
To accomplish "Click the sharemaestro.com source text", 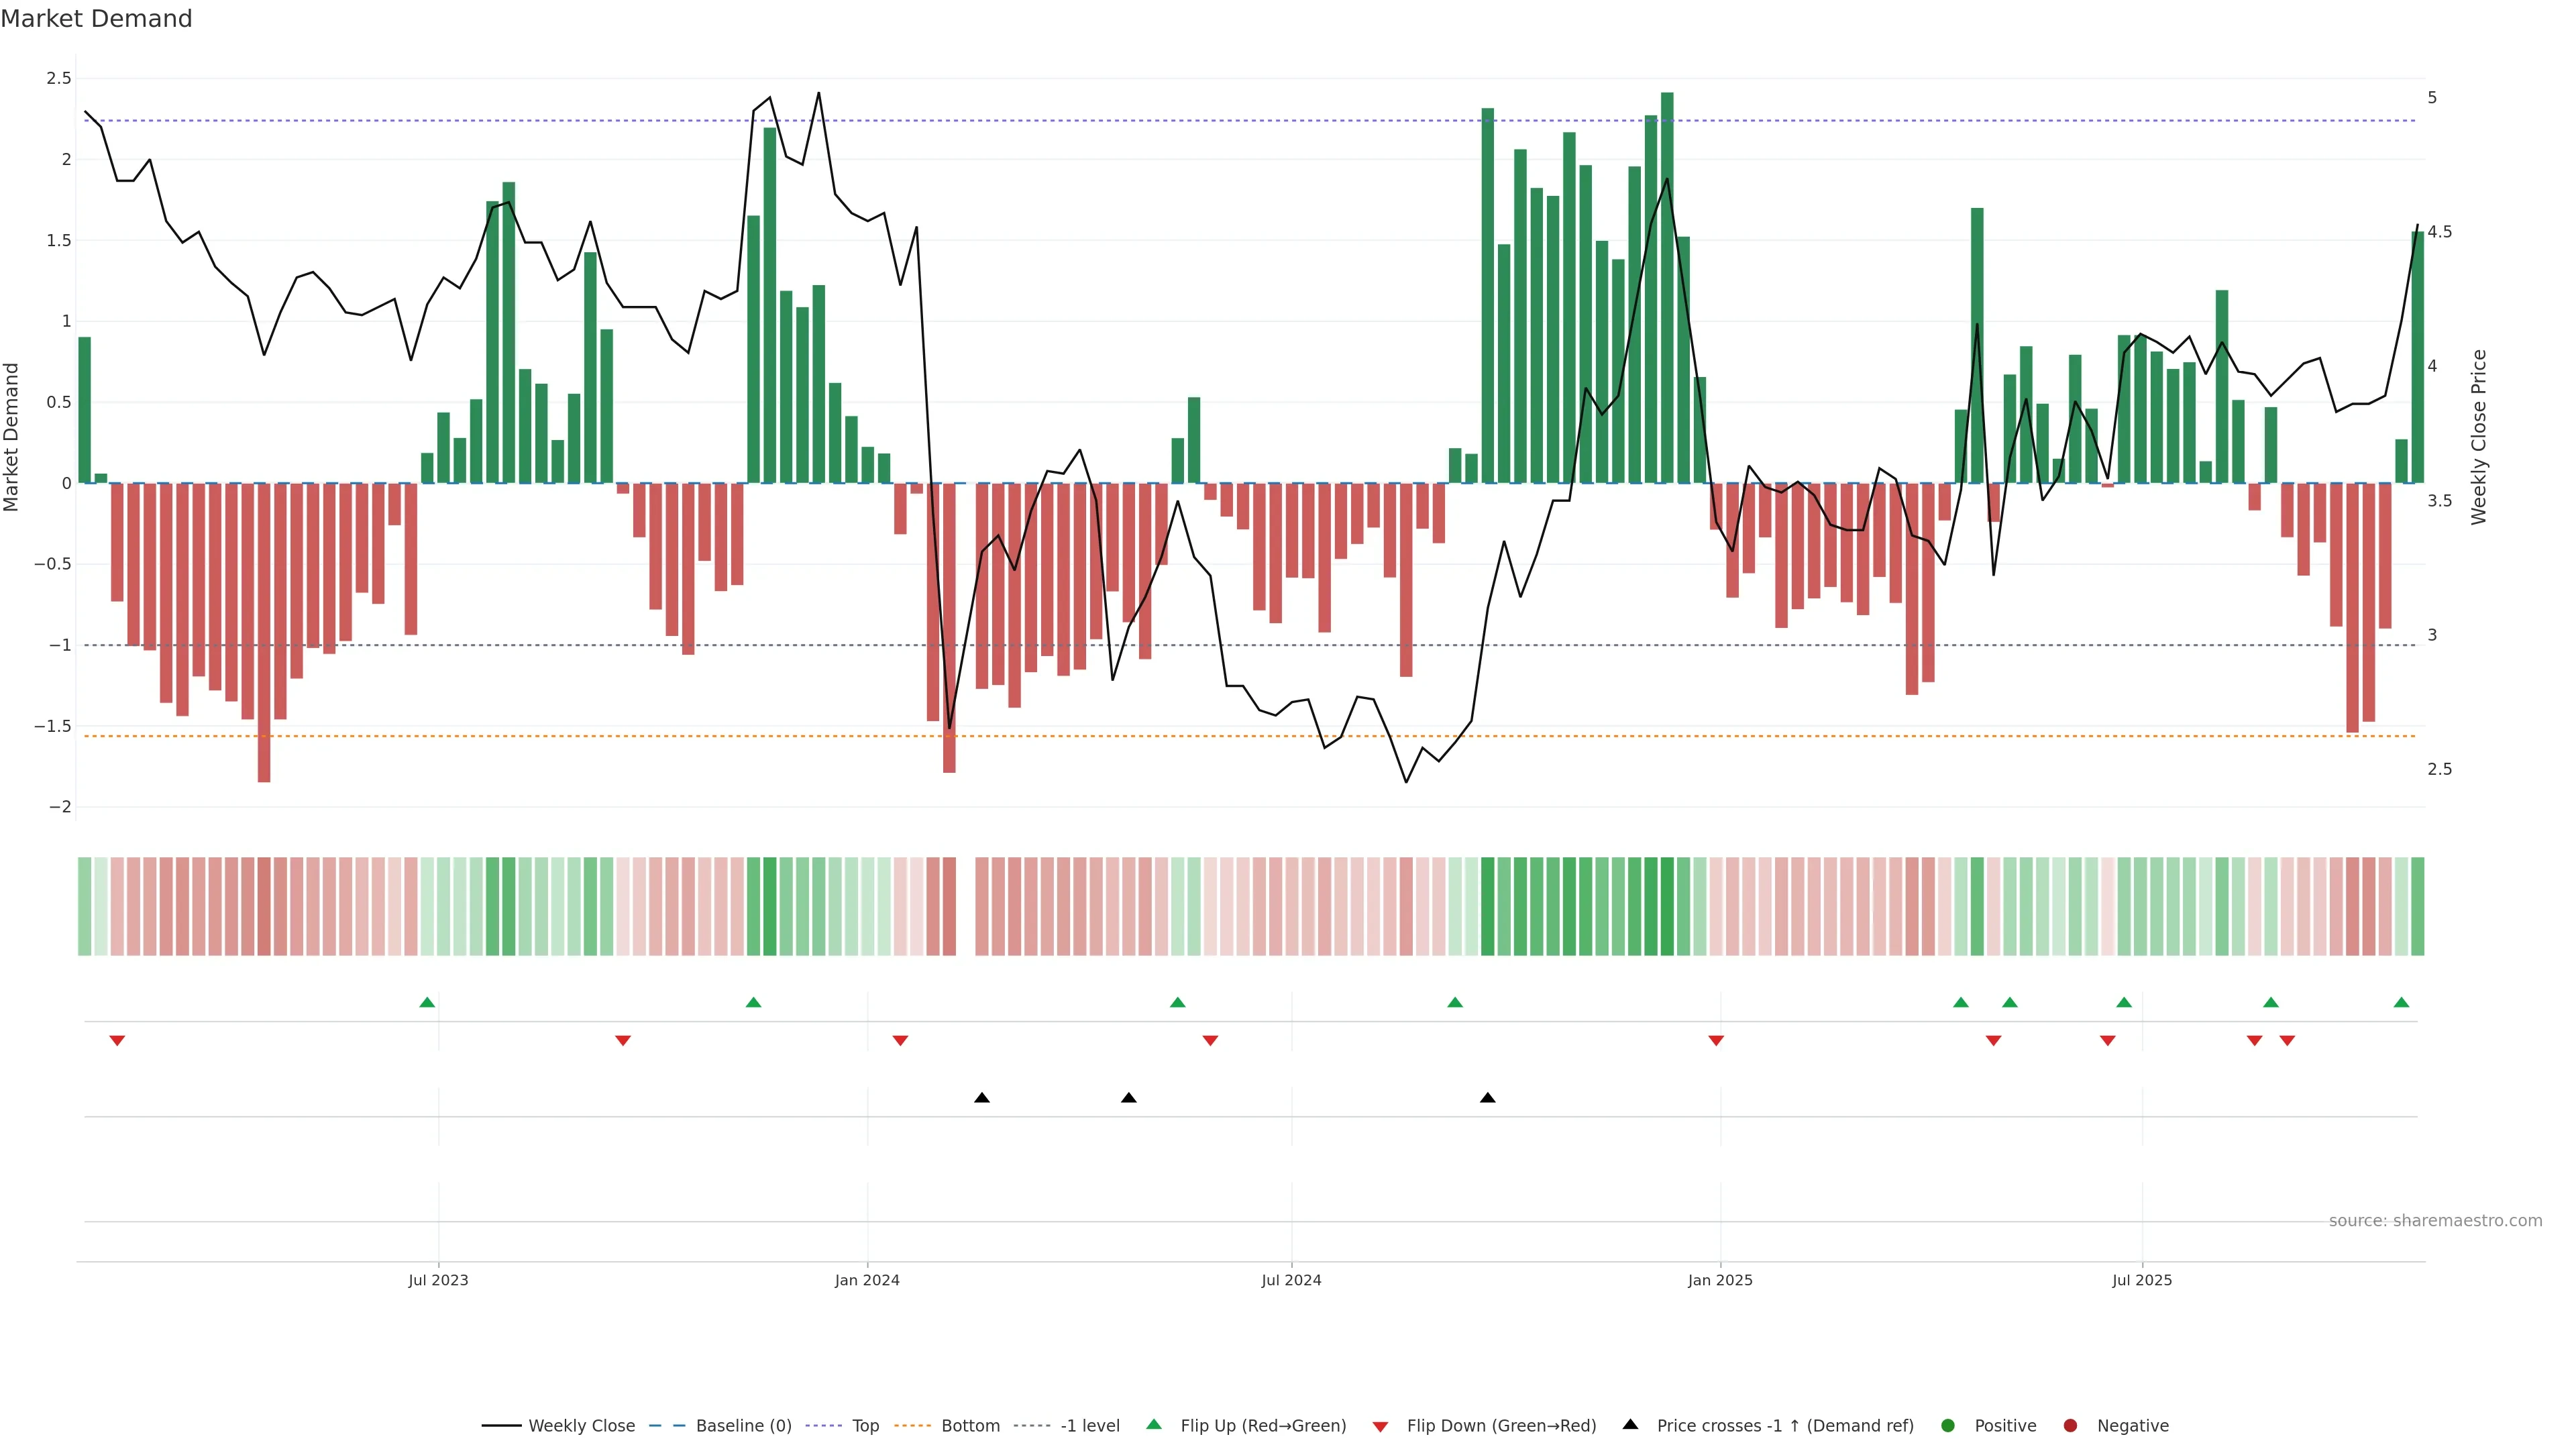I will 2435,1221.
